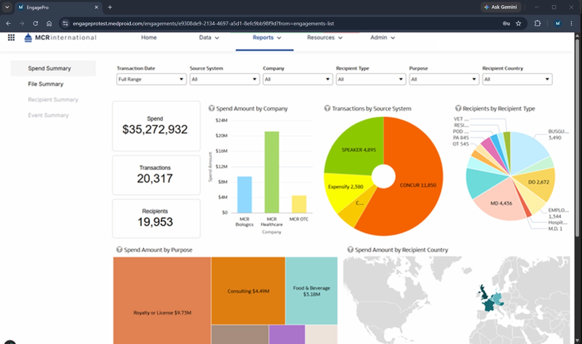582x344 pixels.
Task: Open the Admin menu
Action: coord(382,37)
